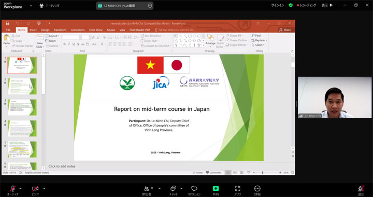
Task: Expand the participants options arrow
Action: click(160, 189)
